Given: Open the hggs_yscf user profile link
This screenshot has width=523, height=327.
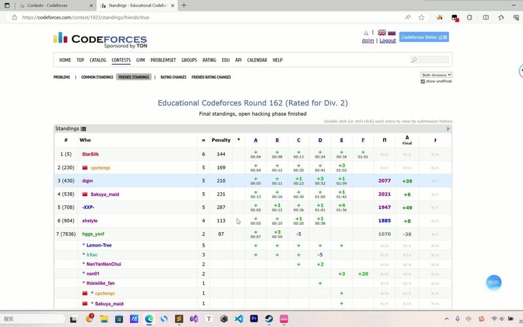Looking at the screenshot, I should [93, 234].
